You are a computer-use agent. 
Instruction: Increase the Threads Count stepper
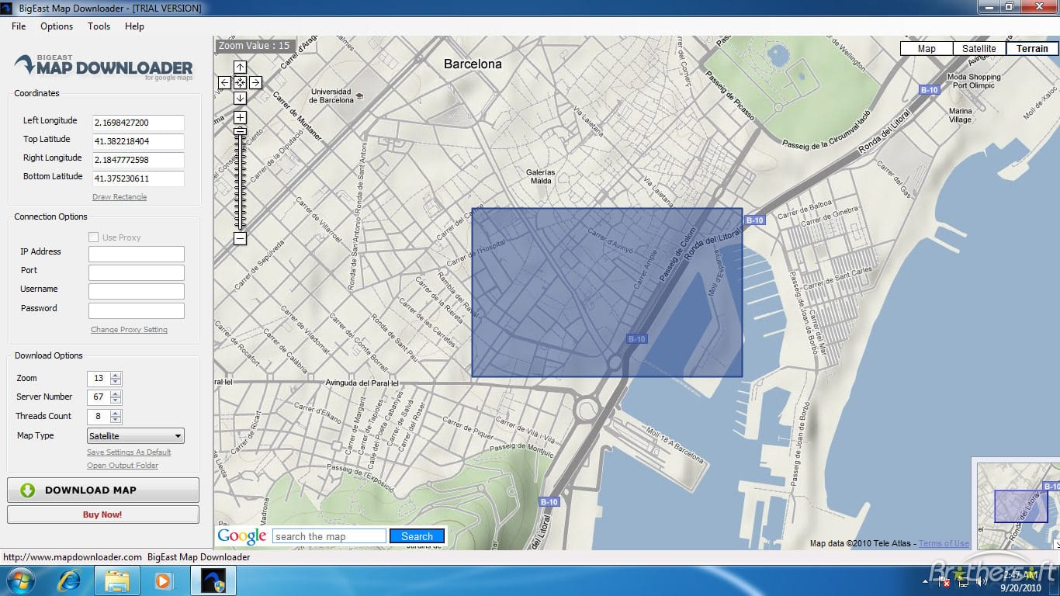pos(116,413)
